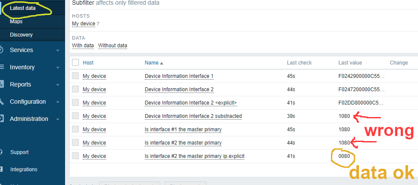Expand the Services menu chevron
The image size is (418, 185).
pyautogui.click(x=58, y=50)
